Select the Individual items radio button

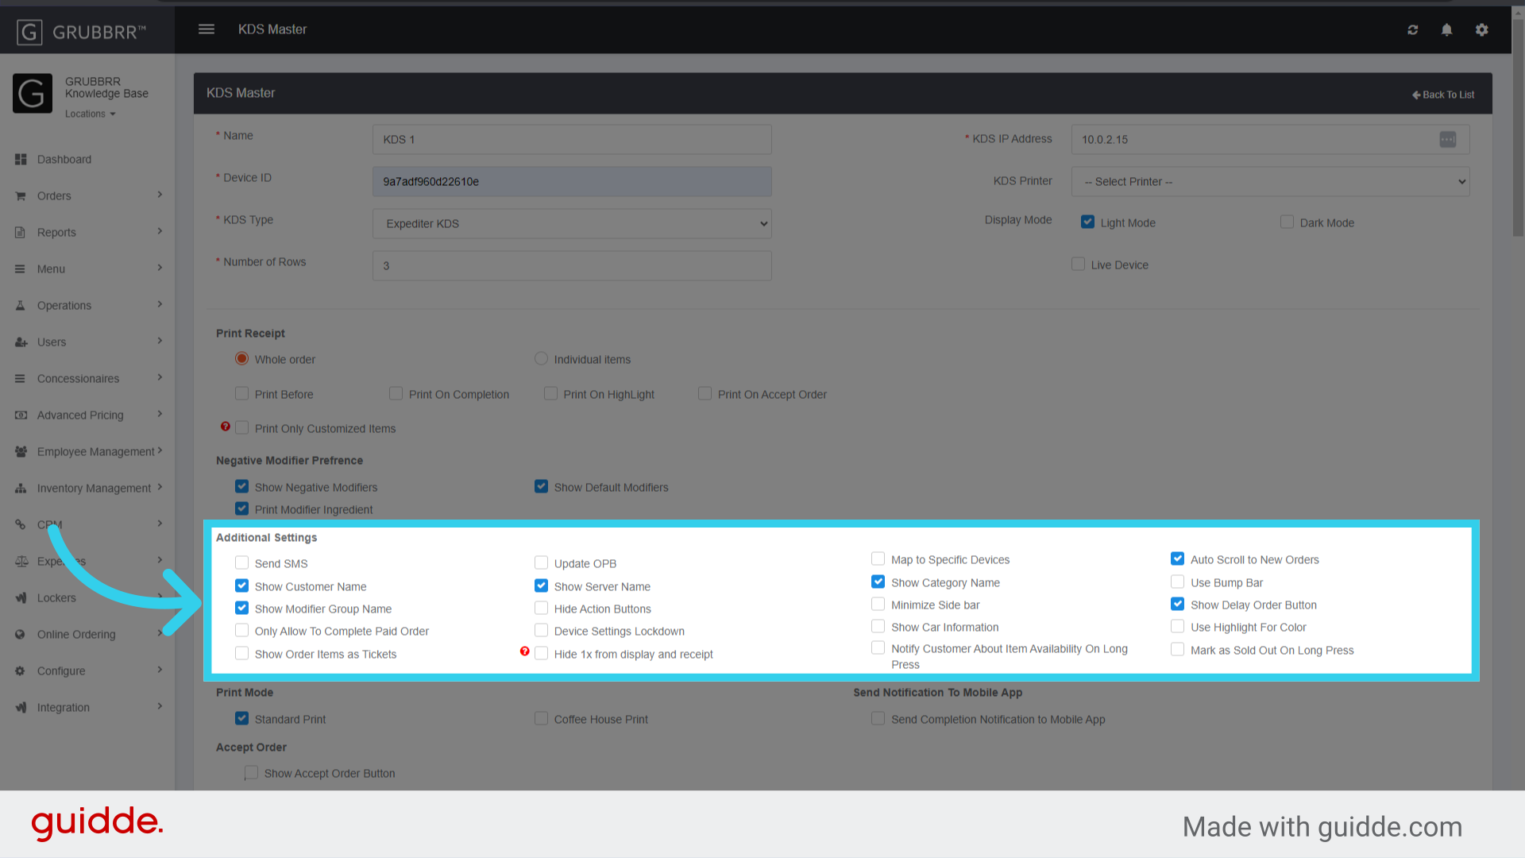[x=542, y=358]
